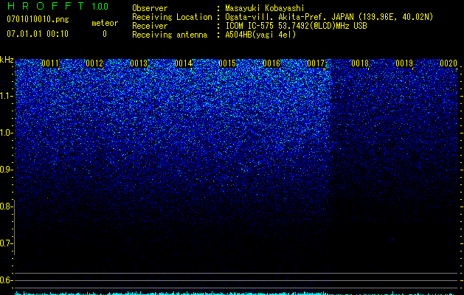Click time marker 0016 on spectrogram
The image size is (464, 295).
[271, 63]
